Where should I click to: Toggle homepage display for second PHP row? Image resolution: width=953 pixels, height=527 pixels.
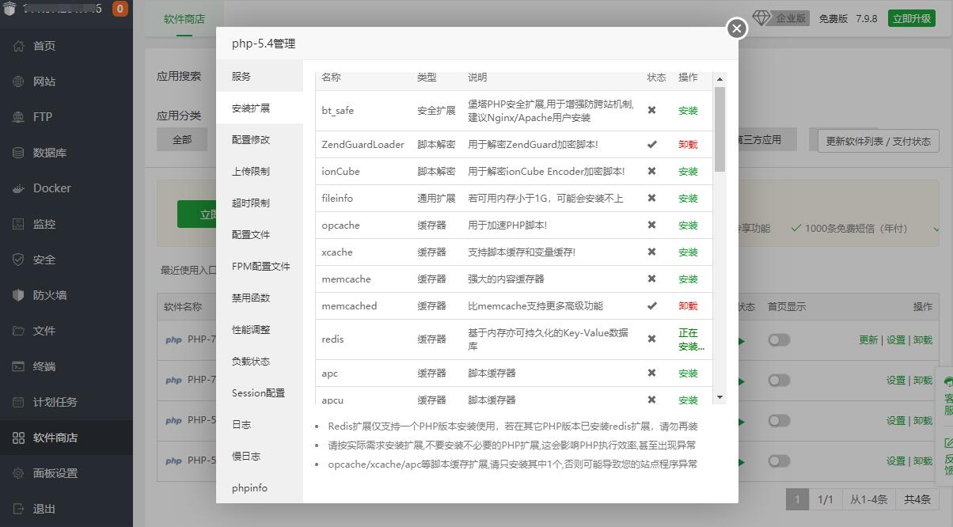tap(779, 380)
